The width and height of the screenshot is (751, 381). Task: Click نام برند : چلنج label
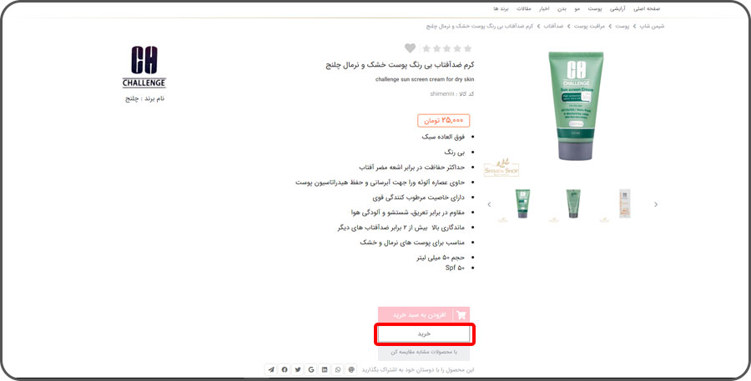point(144,98)
